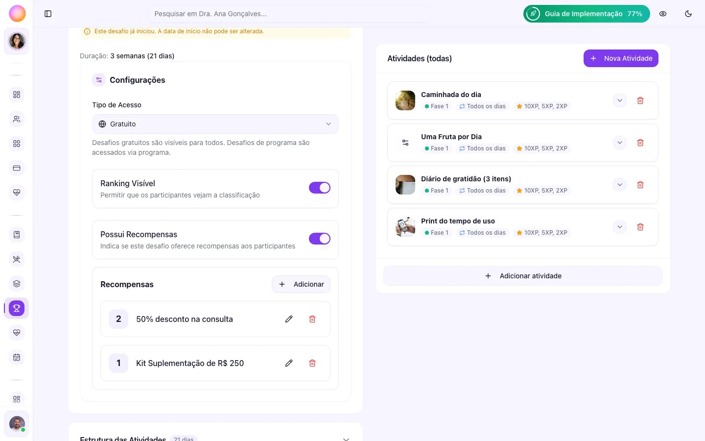Click the Diário de gratidão thumbnail image
This screenshot has width=705, height=441.
point(405,185)
